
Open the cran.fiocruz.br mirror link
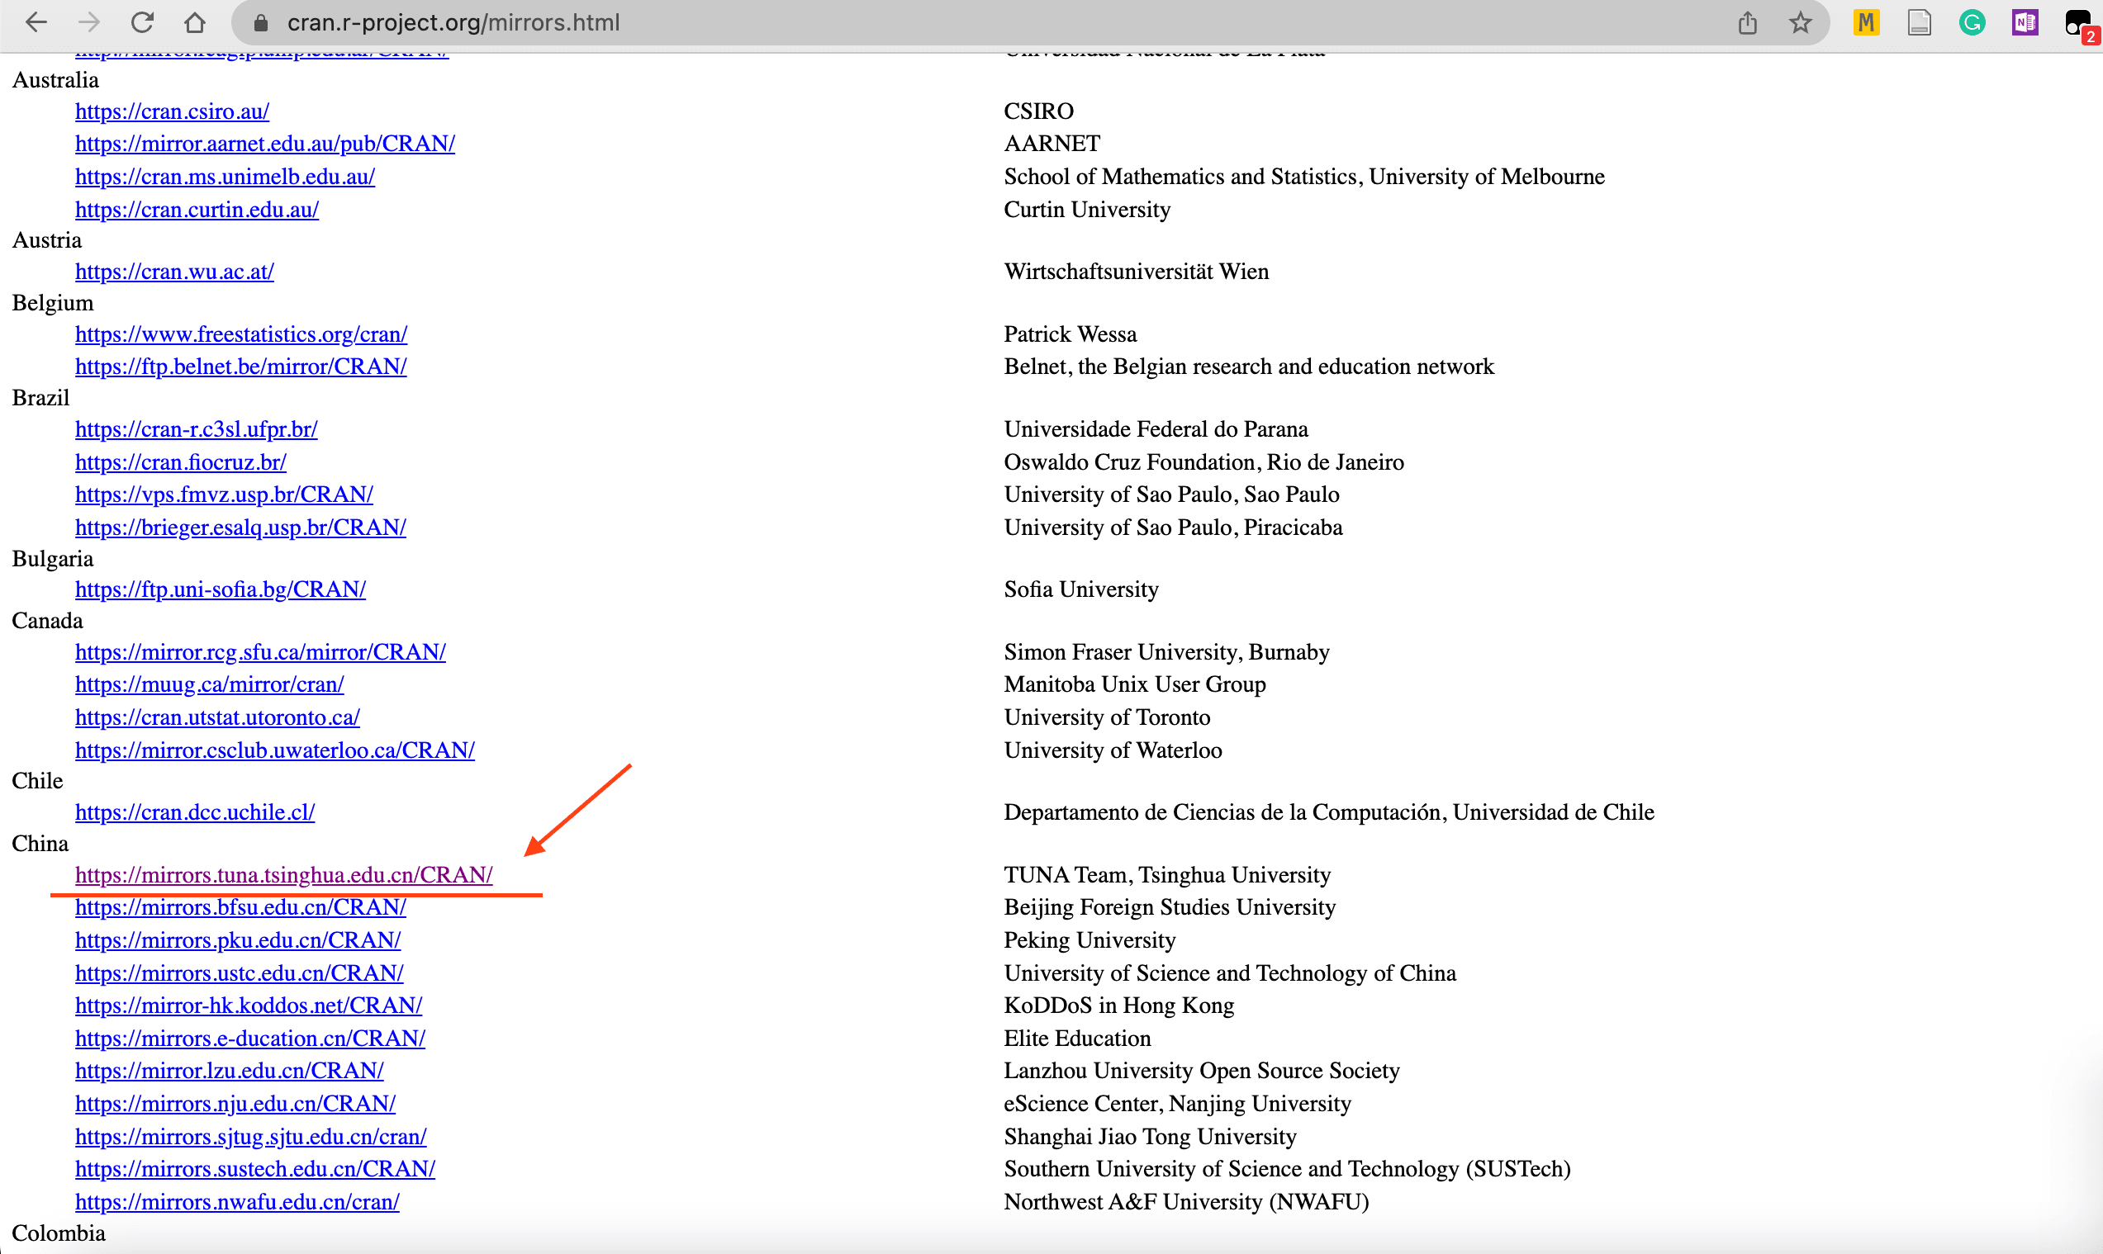click(181, 462)
